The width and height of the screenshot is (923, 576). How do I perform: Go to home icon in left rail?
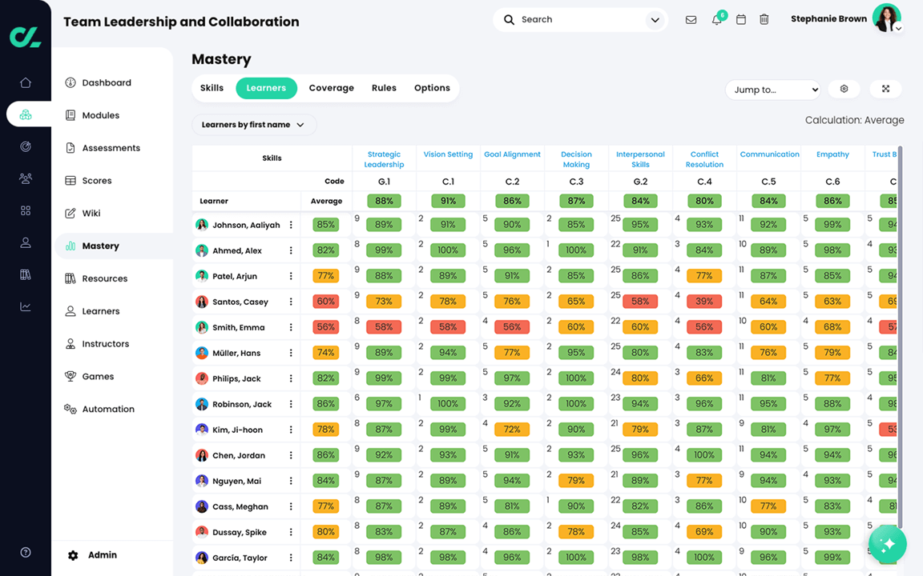(x=26, y=82)
